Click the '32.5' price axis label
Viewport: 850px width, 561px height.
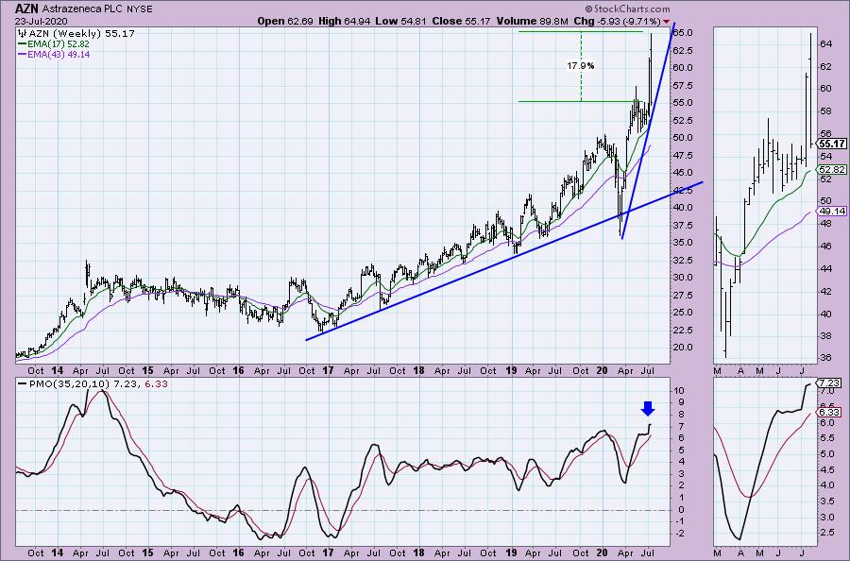click(683, 260)
